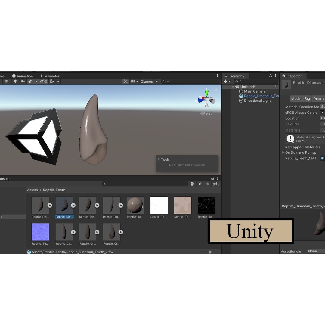Select the Inspector tab
Viewport: 325px width, 325px height.
(292, 76)
